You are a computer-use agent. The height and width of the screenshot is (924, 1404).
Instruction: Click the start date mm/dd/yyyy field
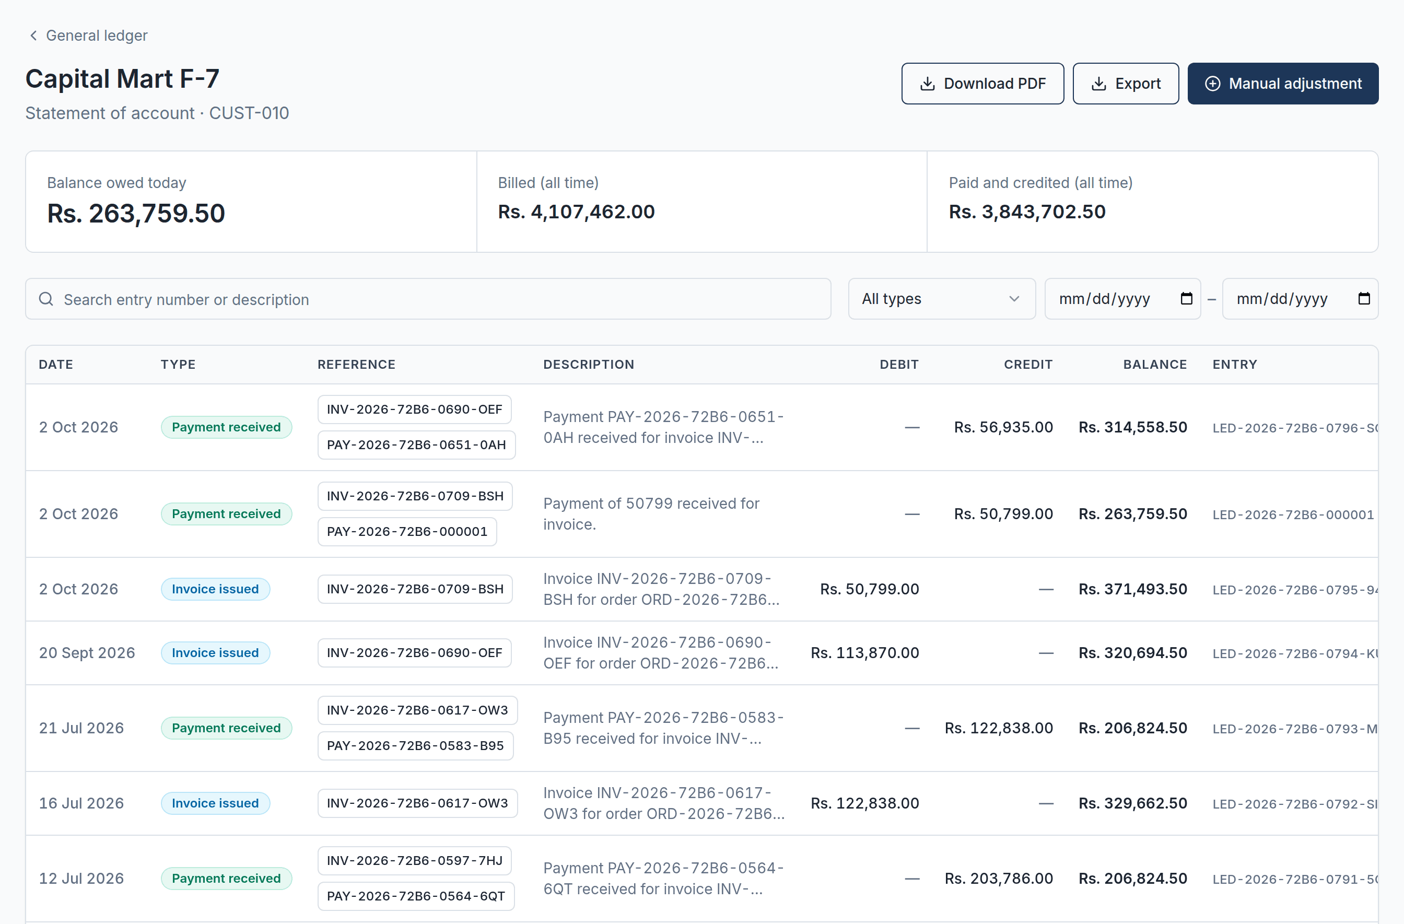point(1122,299)
